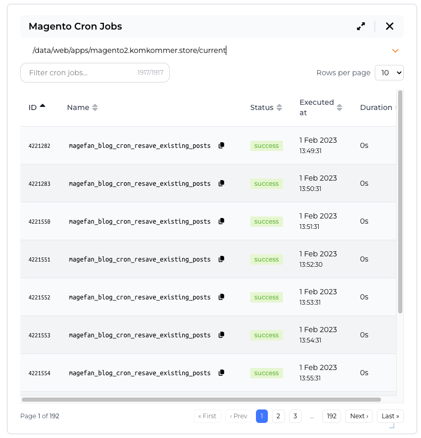Expand the Magento path selector chevron
The width and height of the screenshot is (421, 438).
click(x=395, y=51)
